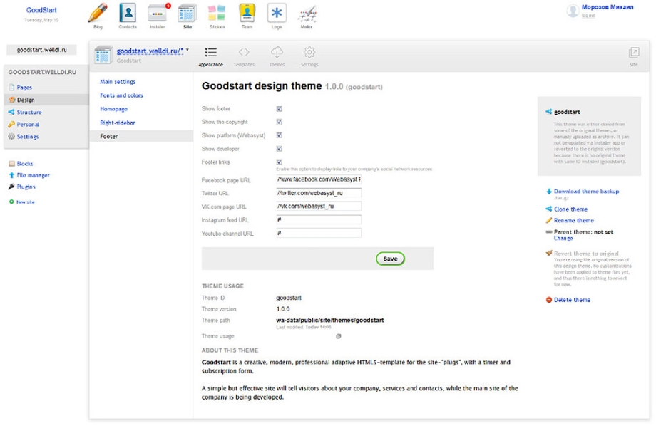Expand the Theme usage icon
656x448 pixels.
pyautogui.click(x=339, y=336)
